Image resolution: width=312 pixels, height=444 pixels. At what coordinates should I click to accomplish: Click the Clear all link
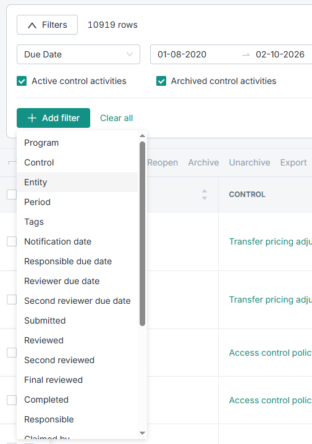click(117, 118)
